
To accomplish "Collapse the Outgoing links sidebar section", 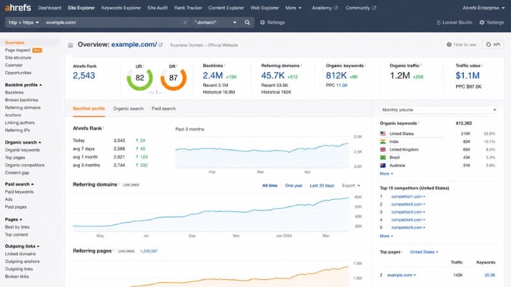I will (x=22, y=246).
